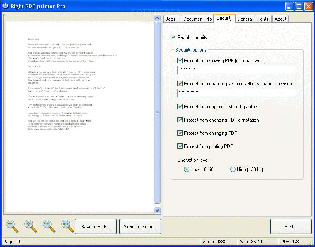Toggle Protect from viewing PDF checkbox
This screenshot has width=315, height=247.
point(180,60)
